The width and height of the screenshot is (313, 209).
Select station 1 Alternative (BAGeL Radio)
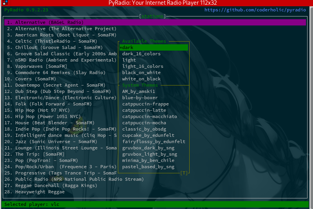[155, 22]
